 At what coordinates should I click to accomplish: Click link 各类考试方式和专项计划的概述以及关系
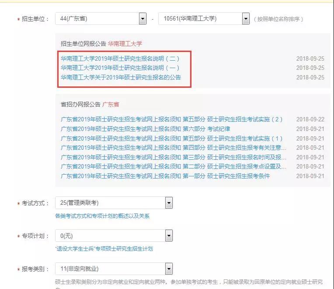pyautogui.click(x=102, y=216)
